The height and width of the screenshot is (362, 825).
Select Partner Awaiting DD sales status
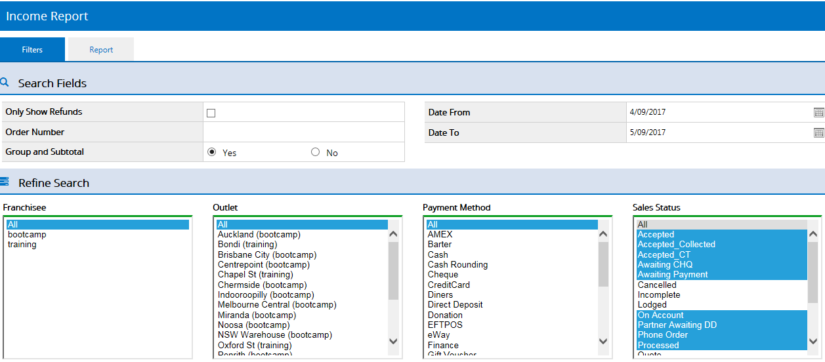pyautogui.click(x=722, y=325)
